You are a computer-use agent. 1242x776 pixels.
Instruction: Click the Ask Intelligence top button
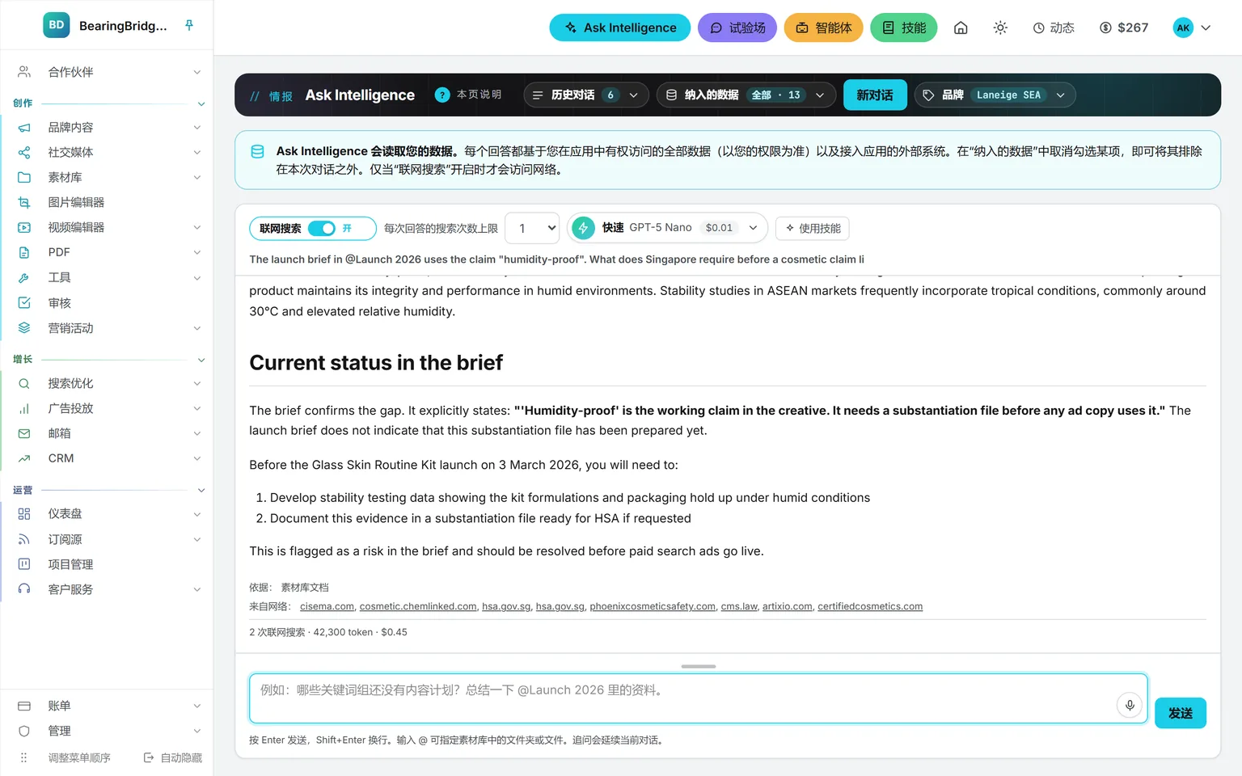(x=619, y=27)
